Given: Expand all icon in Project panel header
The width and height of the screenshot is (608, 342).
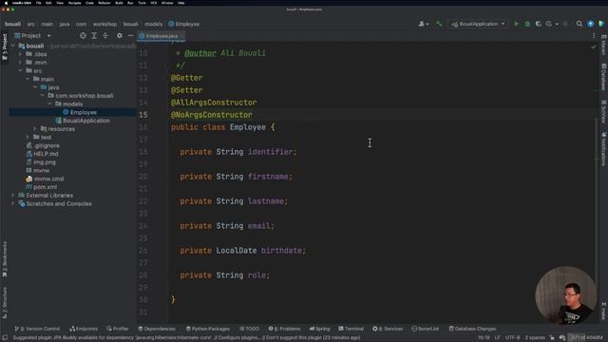Looking at the screenshot, I should pyautogui.click(x=94, y=36).
